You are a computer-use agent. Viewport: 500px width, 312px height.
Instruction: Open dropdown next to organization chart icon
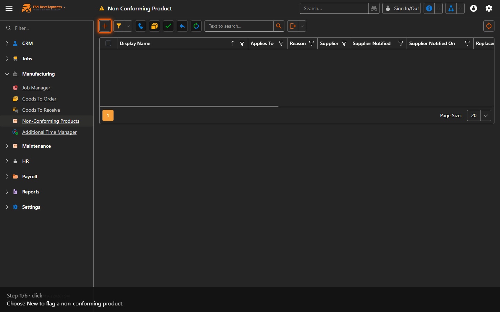coord(460,8)
